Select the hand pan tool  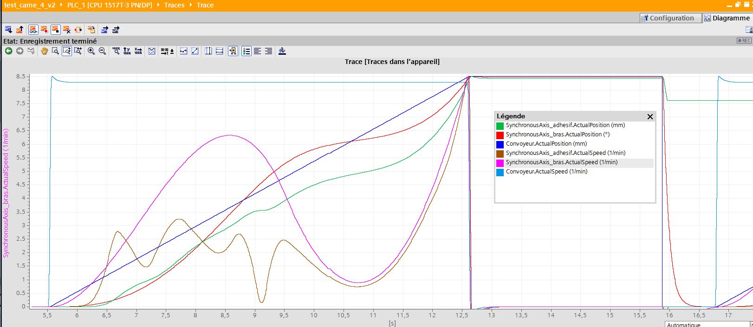point(44,51)
